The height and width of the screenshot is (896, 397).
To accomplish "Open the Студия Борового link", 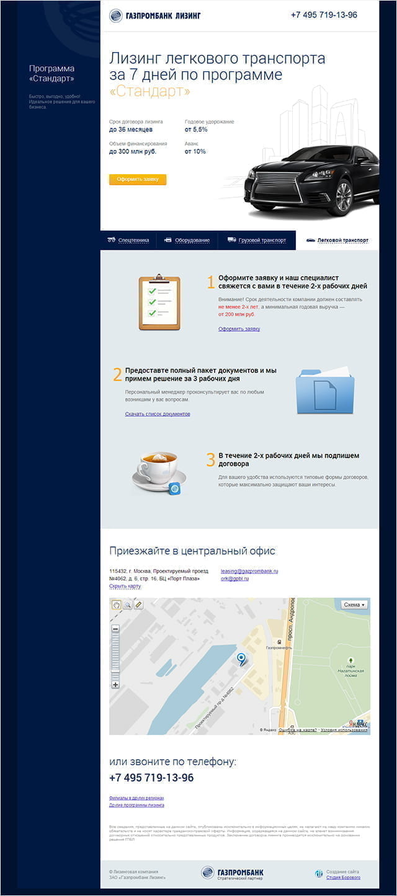I will (343, 877).
